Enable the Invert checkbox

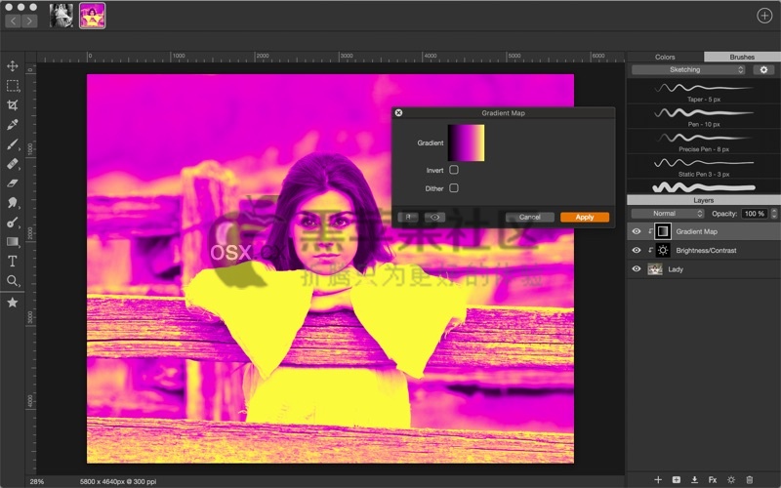[454, 170]
